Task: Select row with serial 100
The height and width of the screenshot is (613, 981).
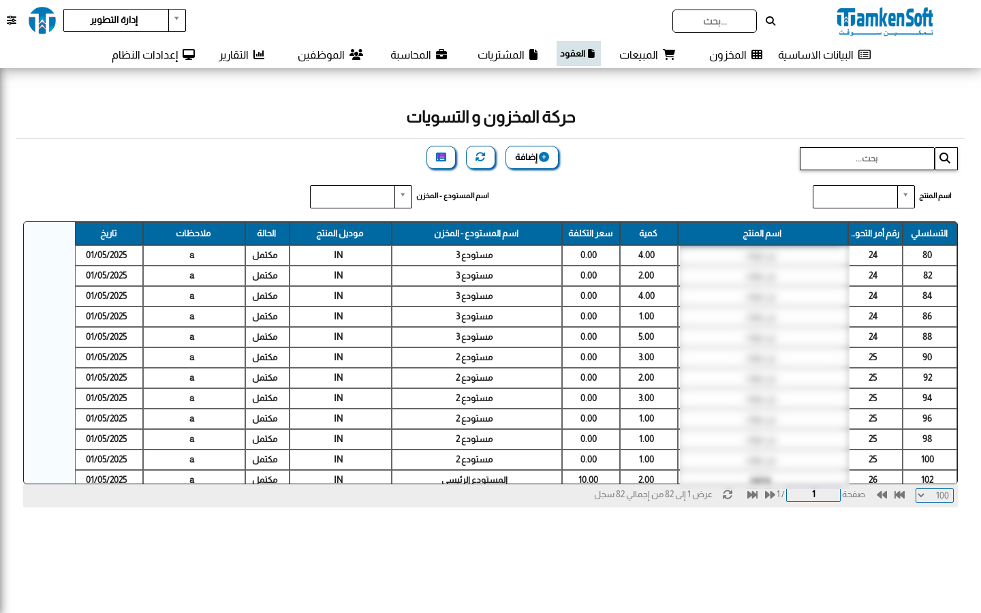Action: pyautogui.click(x=516, y=460)
